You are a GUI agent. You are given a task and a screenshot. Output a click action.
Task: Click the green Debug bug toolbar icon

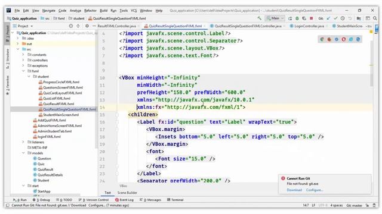click(x=297, y=18)
